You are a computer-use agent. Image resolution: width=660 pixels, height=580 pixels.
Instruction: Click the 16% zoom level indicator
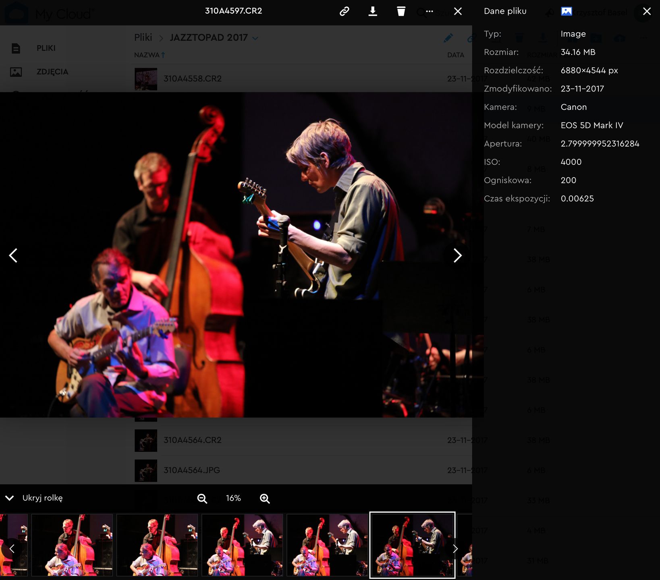click(233, 498)
